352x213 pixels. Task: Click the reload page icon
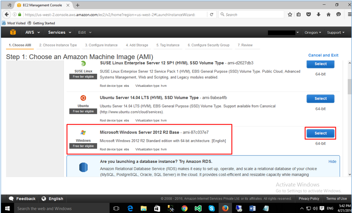(x=211, y=15)
